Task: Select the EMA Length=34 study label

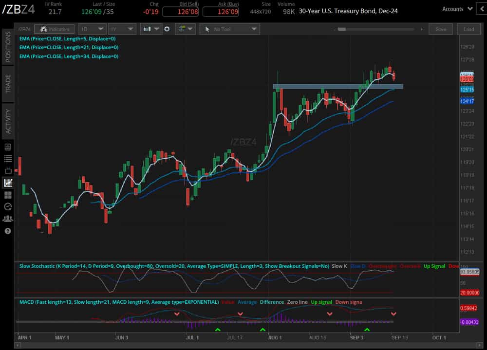Action: pos(69,56)
